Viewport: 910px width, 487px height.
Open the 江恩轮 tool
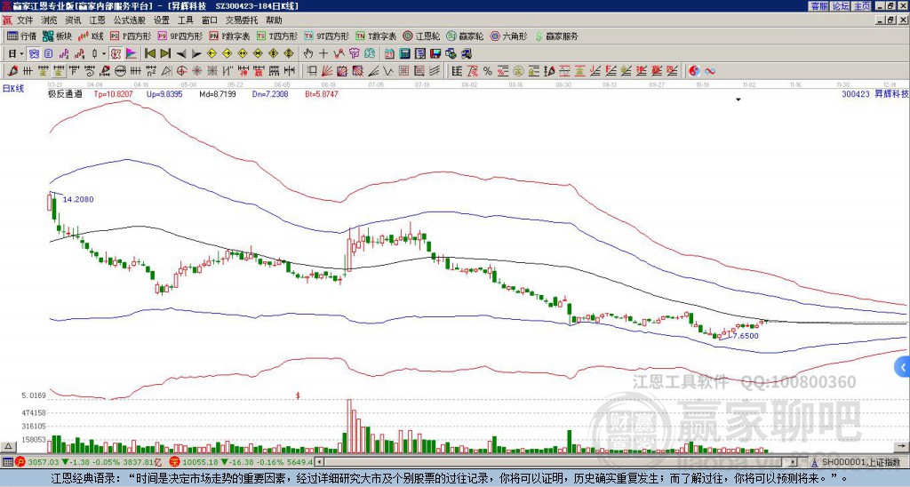[x=422, y=36]
